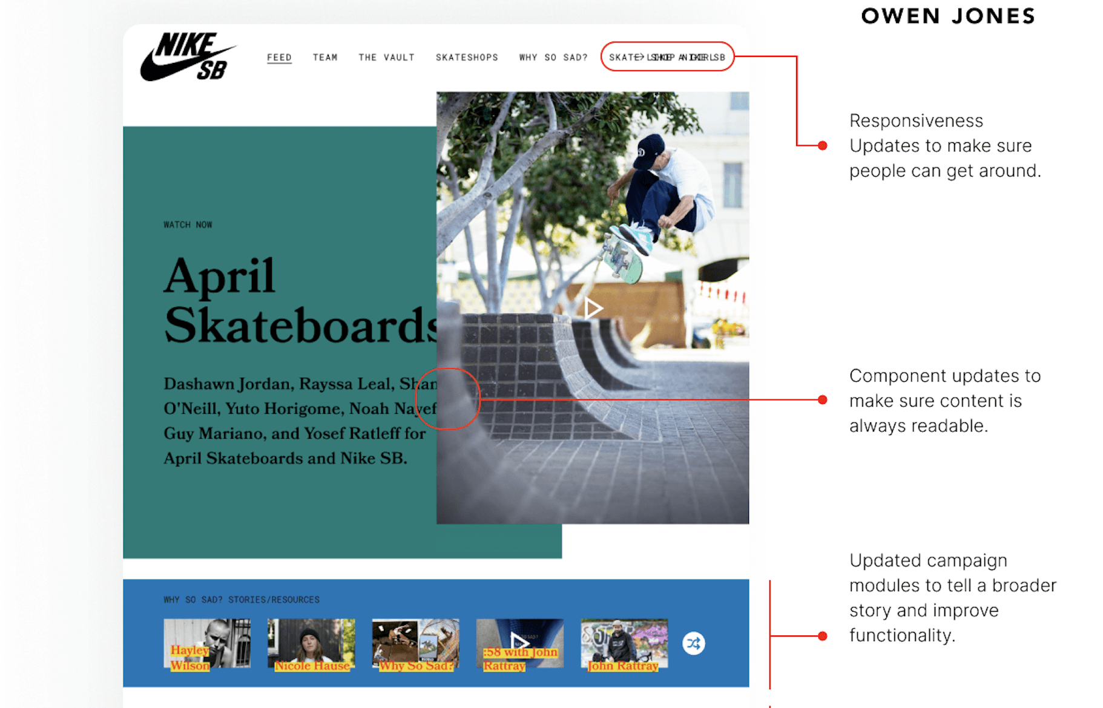The height and width of the screenshot is (708, 1103).
Task: Open the SKATESHOPS nav link
Action: (x=467, y=57)
